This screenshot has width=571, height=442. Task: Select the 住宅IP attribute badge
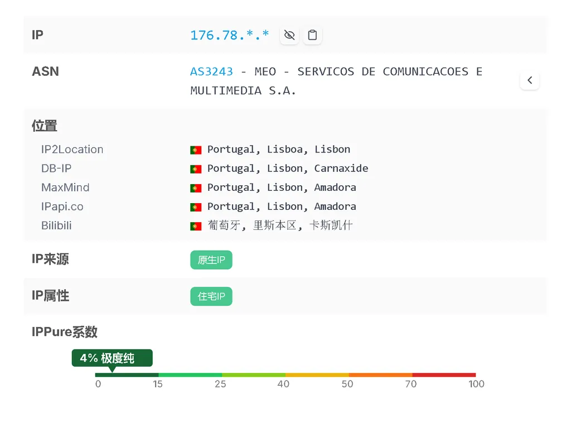pos(211,296)
